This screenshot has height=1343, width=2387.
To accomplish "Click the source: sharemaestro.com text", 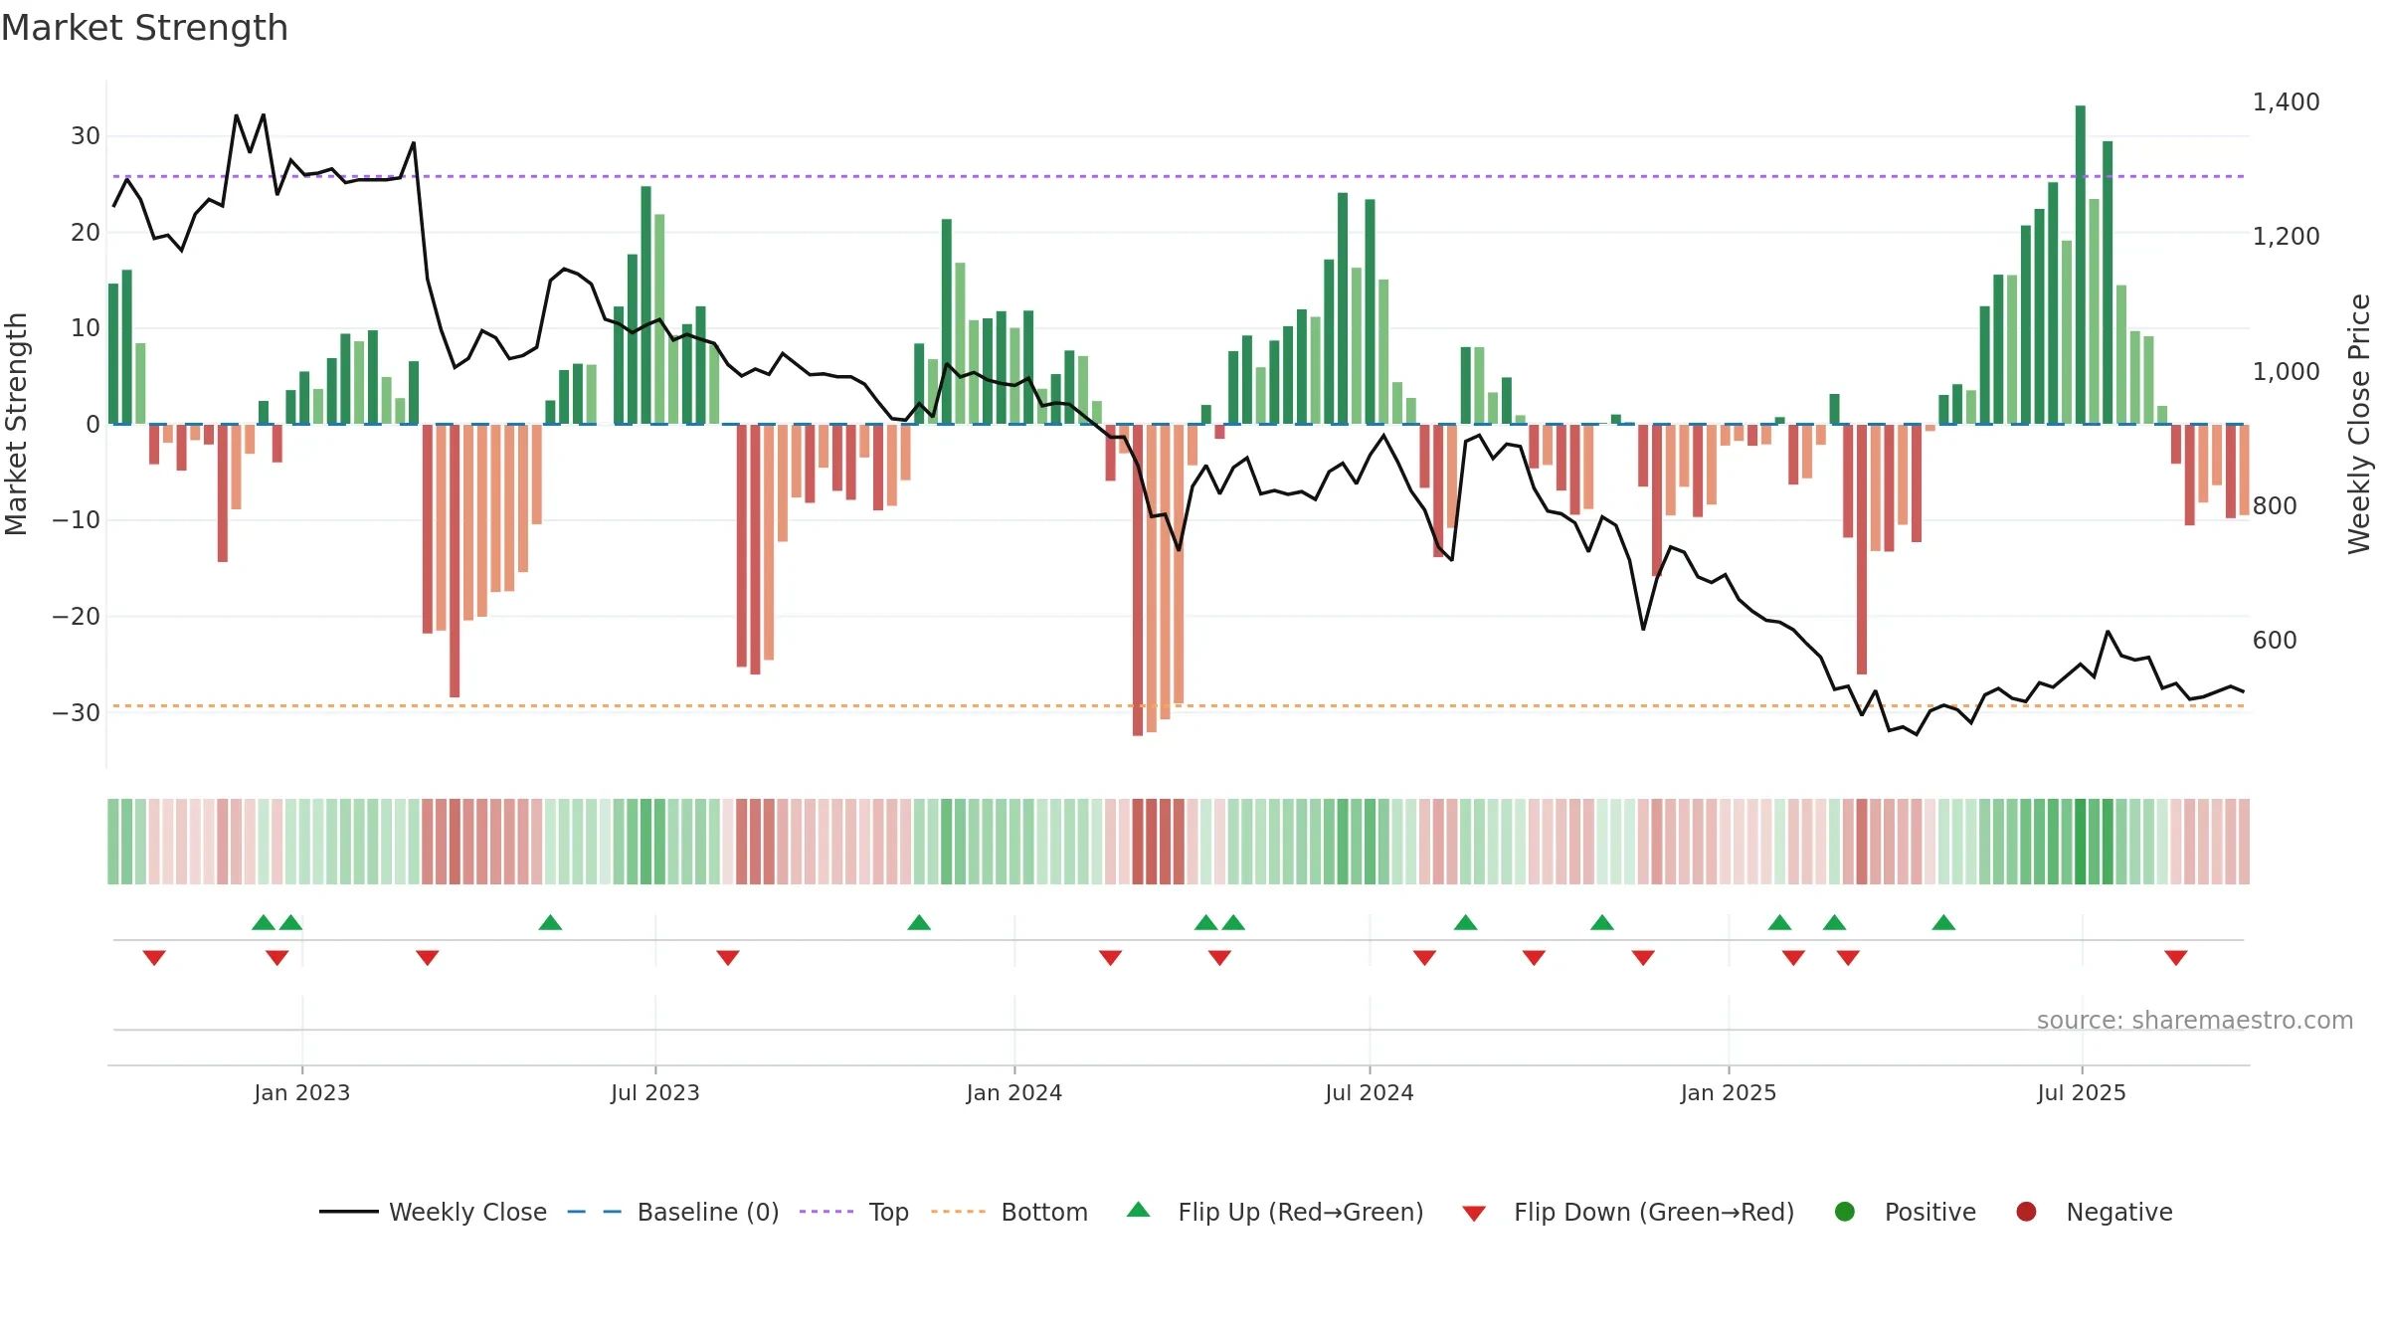I will click(x=2195, y=1021).
